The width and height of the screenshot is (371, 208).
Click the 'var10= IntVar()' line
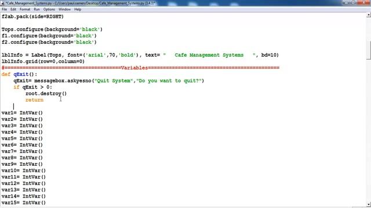24,170
